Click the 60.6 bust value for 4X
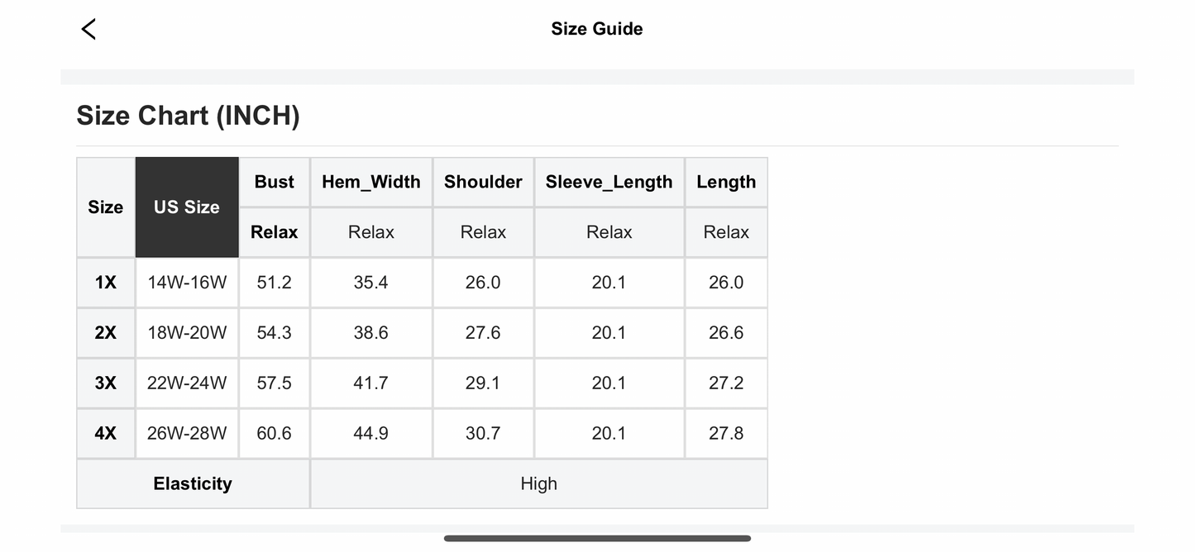Viewport: 1195px width, 552px height. click(275, 434)
